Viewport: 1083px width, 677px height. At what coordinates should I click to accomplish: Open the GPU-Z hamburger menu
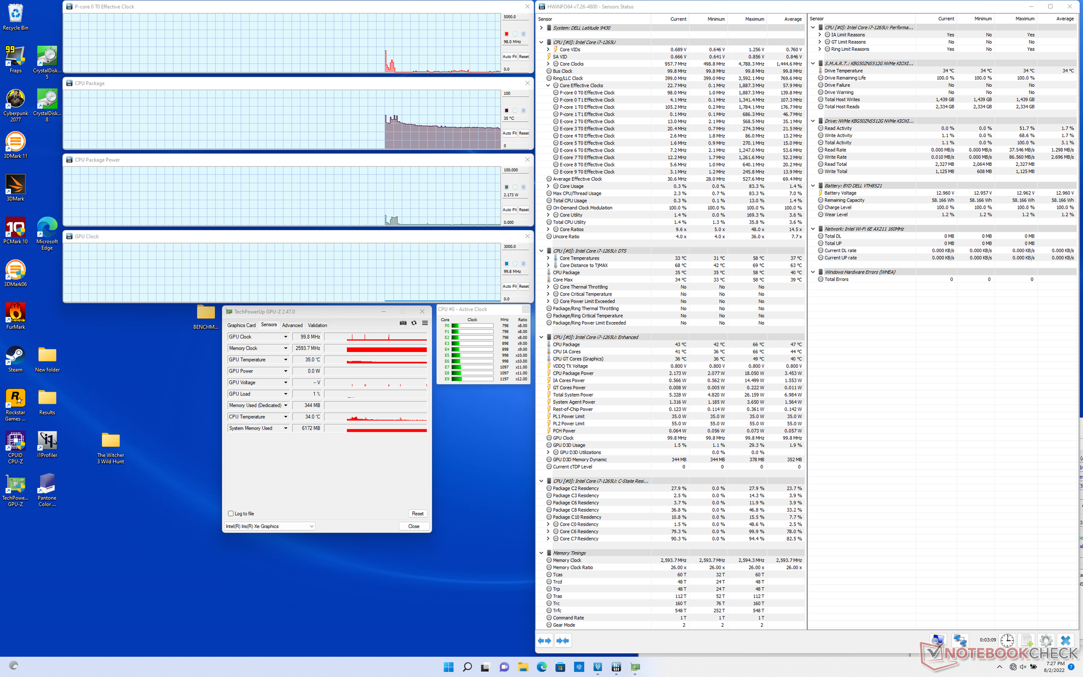tap(425, 323)
